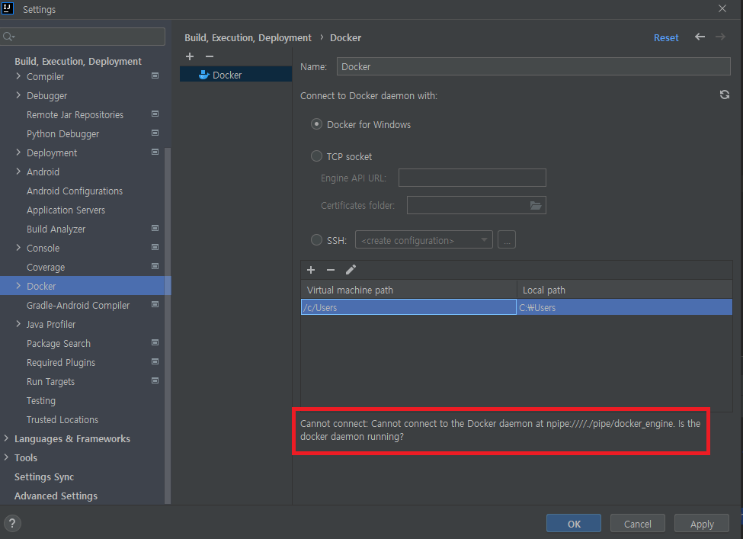Click the Cancel button
The height and width of the screenshot is (539, 743).
click(637, 523)
